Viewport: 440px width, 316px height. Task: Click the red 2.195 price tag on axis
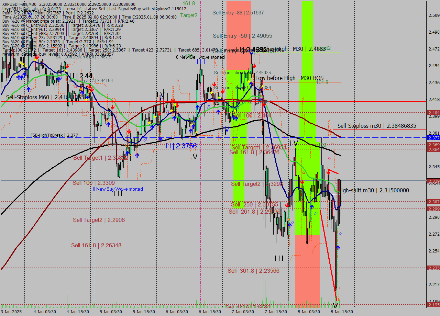tap(433, 305)
